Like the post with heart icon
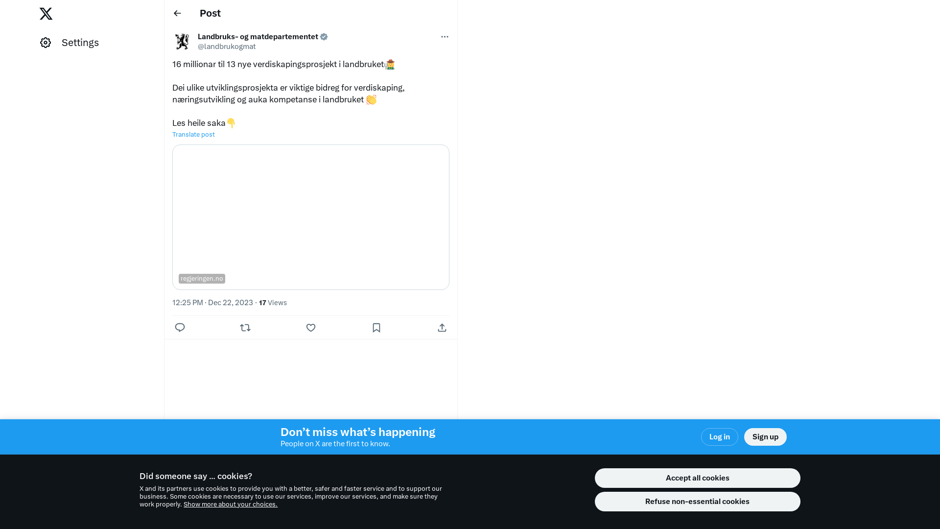The height and width of the screenshot is (529, 940). tap(311, 328)
